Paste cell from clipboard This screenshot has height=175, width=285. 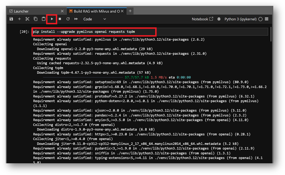(44, 19)
